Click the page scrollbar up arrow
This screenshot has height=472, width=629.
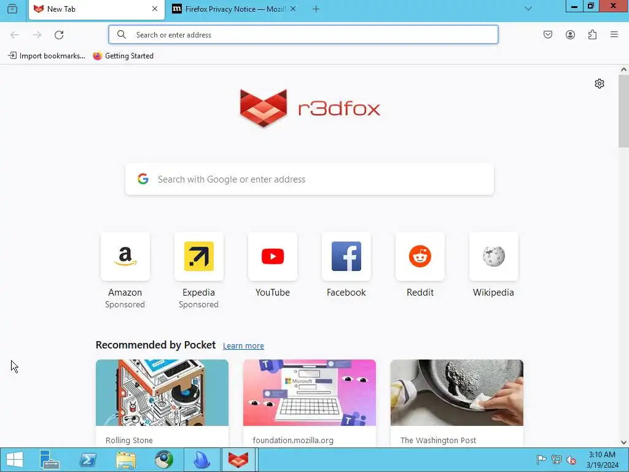pyautogui.click(x=623, y=69)
